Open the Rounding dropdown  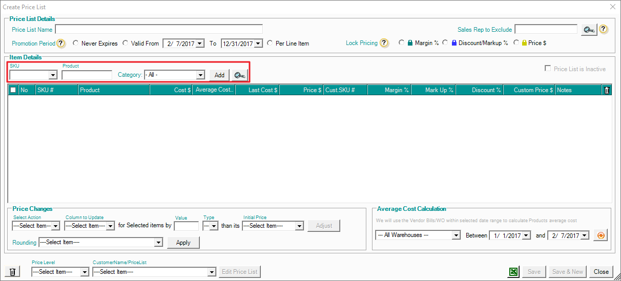[158, 243]
